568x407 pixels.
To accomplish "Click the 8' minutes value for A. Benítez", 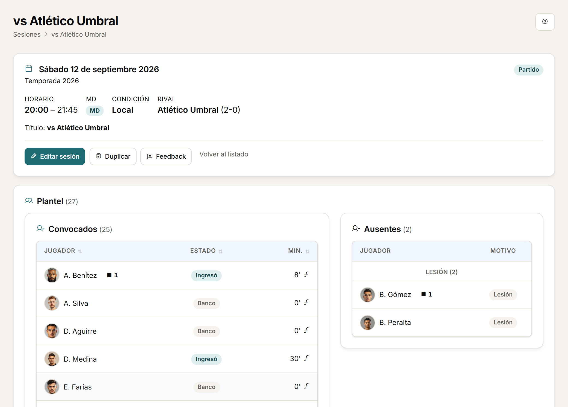I will (x=297, y=275).
